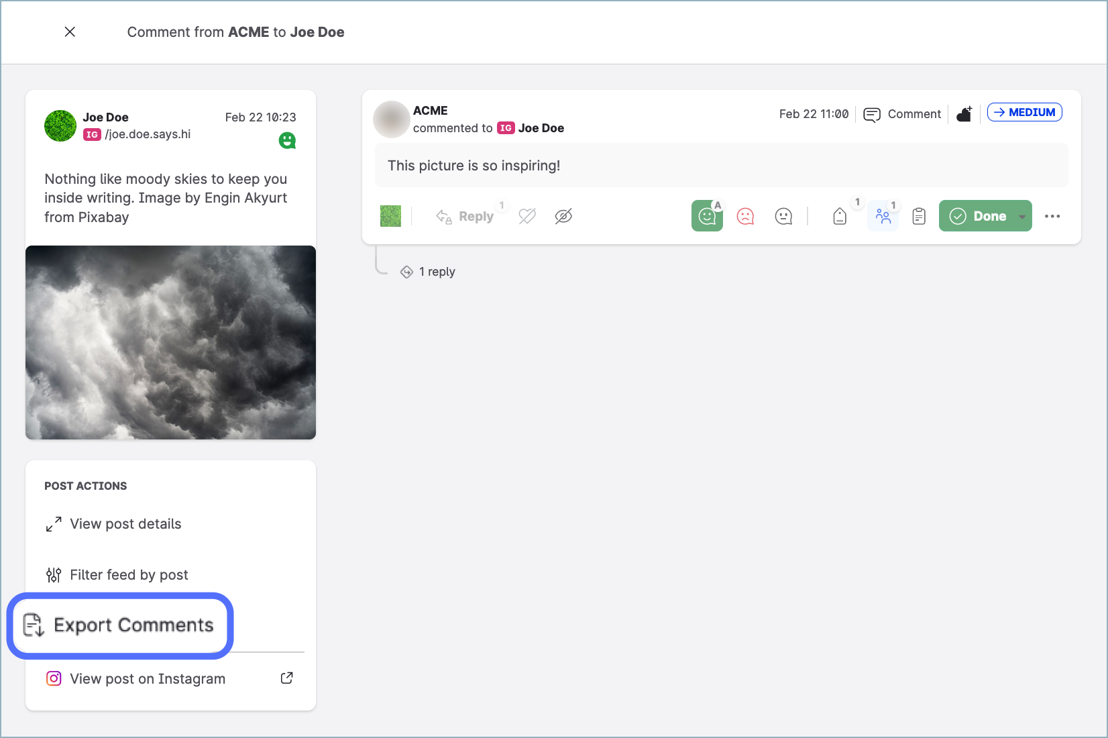Open the MEDIUM priority selector
The width and height of the screenshot is (1108, 738).
click(1024, 113)
